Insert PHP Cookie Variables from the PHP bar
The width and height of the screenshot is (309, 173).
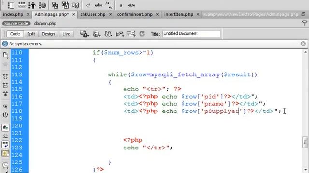tap(42, 5)
